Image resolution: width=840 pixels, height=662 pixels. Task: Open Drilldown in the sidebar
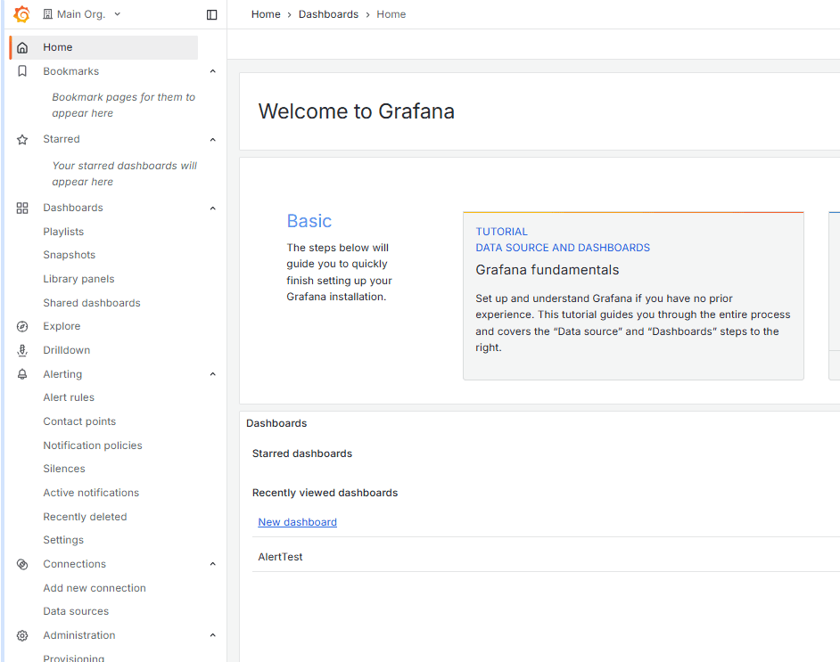(x=67, y=350)
